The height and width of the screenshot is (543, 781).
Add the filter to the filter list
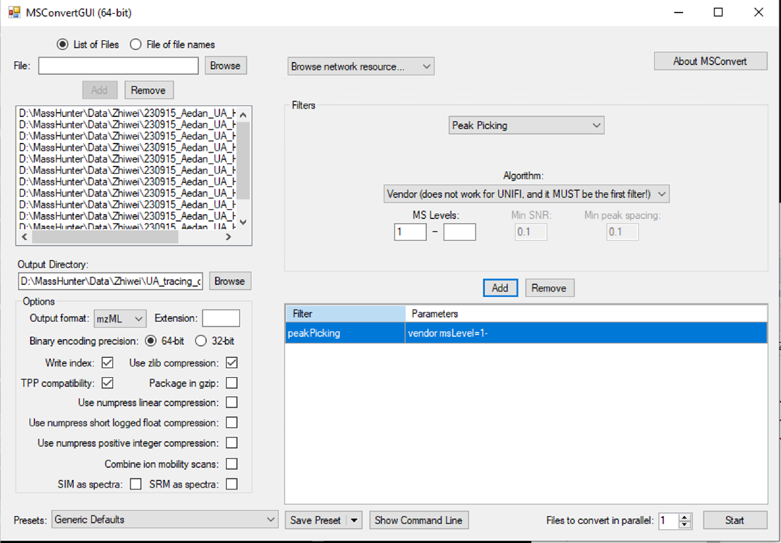point(500,288)
